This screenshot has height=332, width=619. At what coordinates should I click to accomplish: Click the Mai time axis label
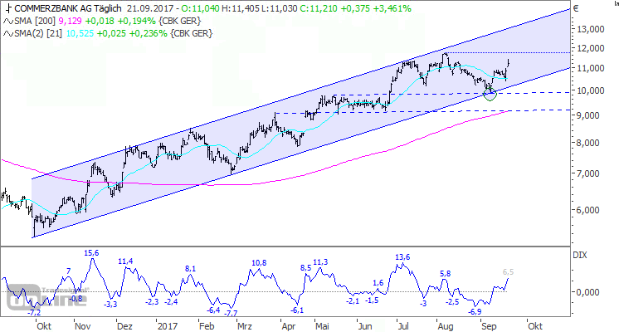coord(322,326)
